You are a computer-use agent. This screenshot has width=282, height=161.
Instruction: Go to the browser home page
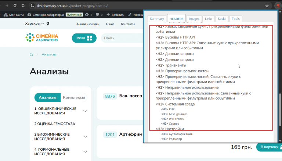(23, 6)
